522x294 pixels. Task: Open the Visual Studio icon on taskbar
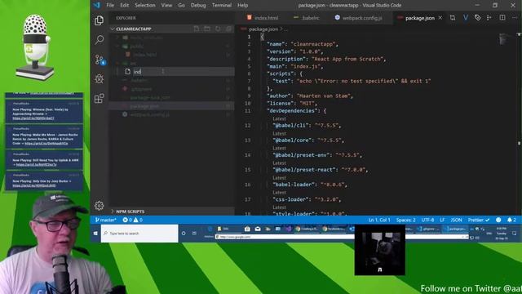[x=288, y=229]
